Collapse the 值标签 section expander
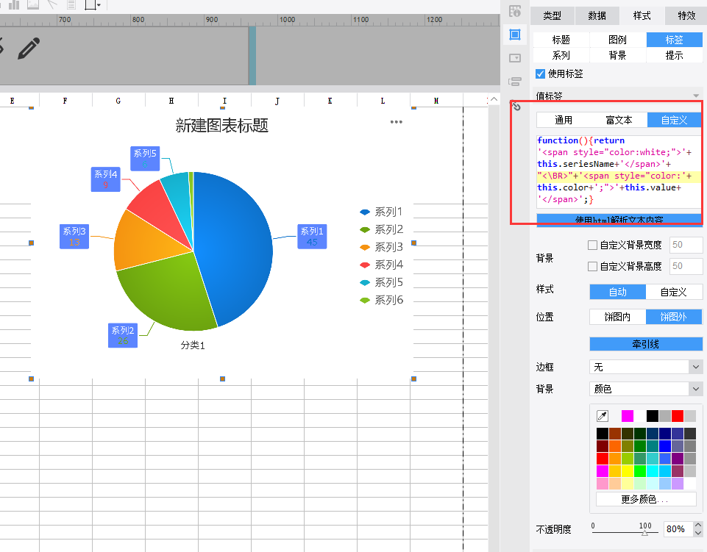Image resolution: width=707 pixels, height=552 pixels. tap(696, 96)
